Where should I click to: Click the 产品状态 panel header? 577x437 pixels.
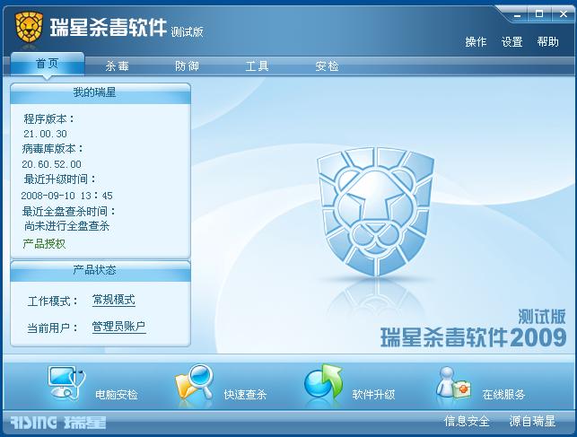coord(101,271)
